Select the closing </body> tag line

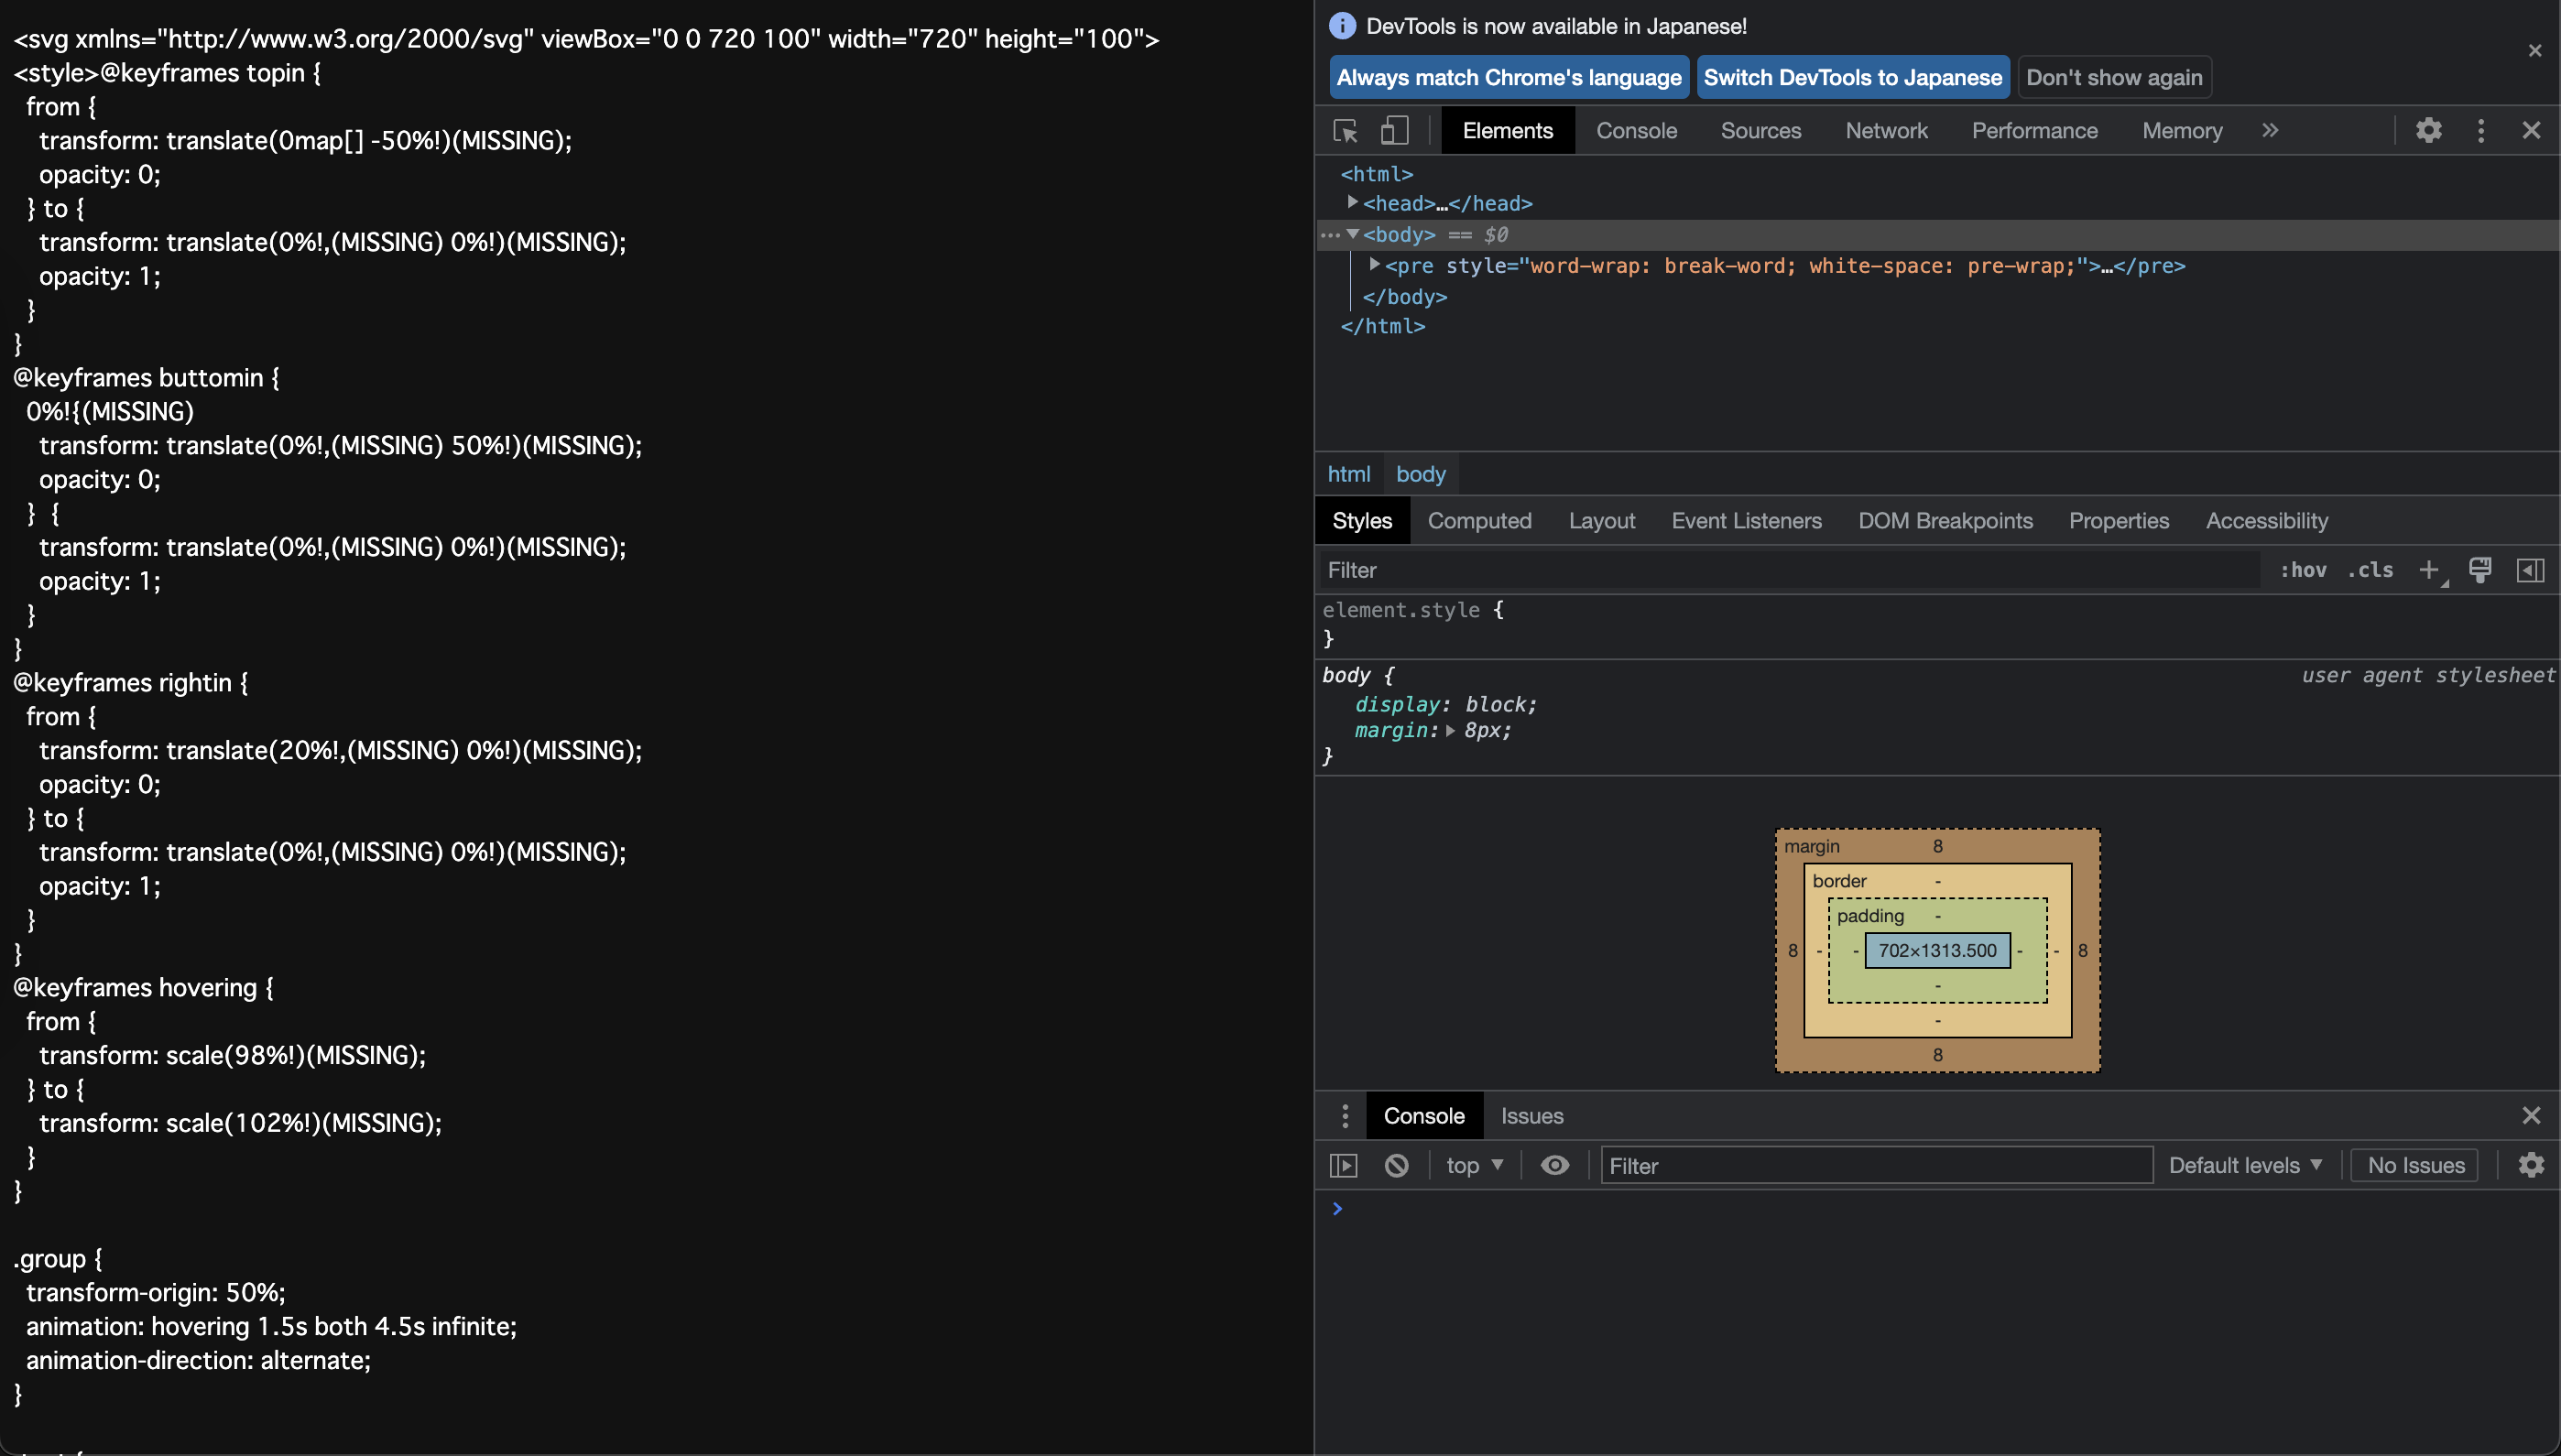[1404, 297]
